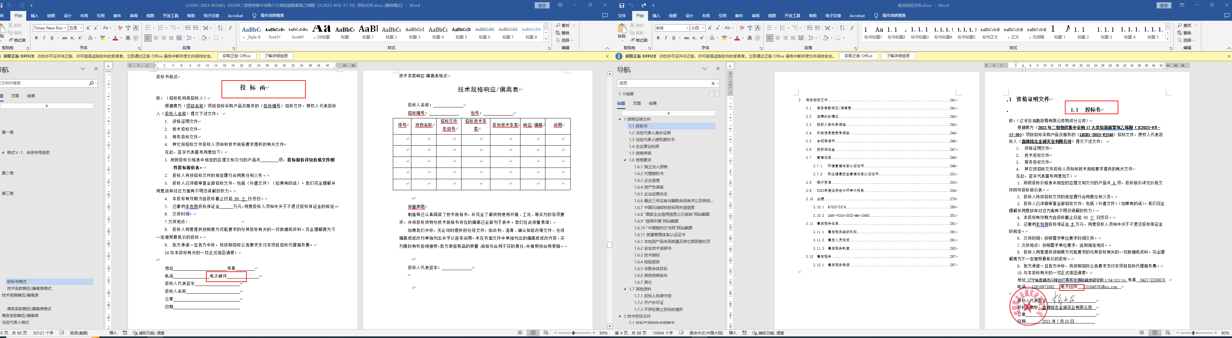The height and width of the screenshot is (338, 1232).
Task: Click Format Painter 格式刷 in the right Word window
Action: (638, 40)
